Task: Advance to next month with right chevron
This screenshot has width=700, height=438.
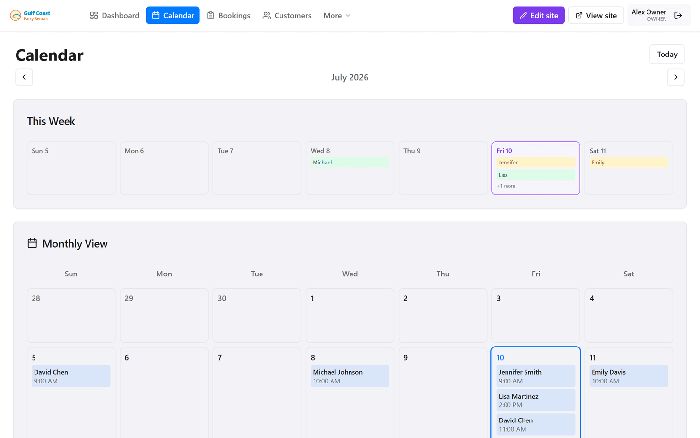Action: pyautogui.click(x=676, y=77)
